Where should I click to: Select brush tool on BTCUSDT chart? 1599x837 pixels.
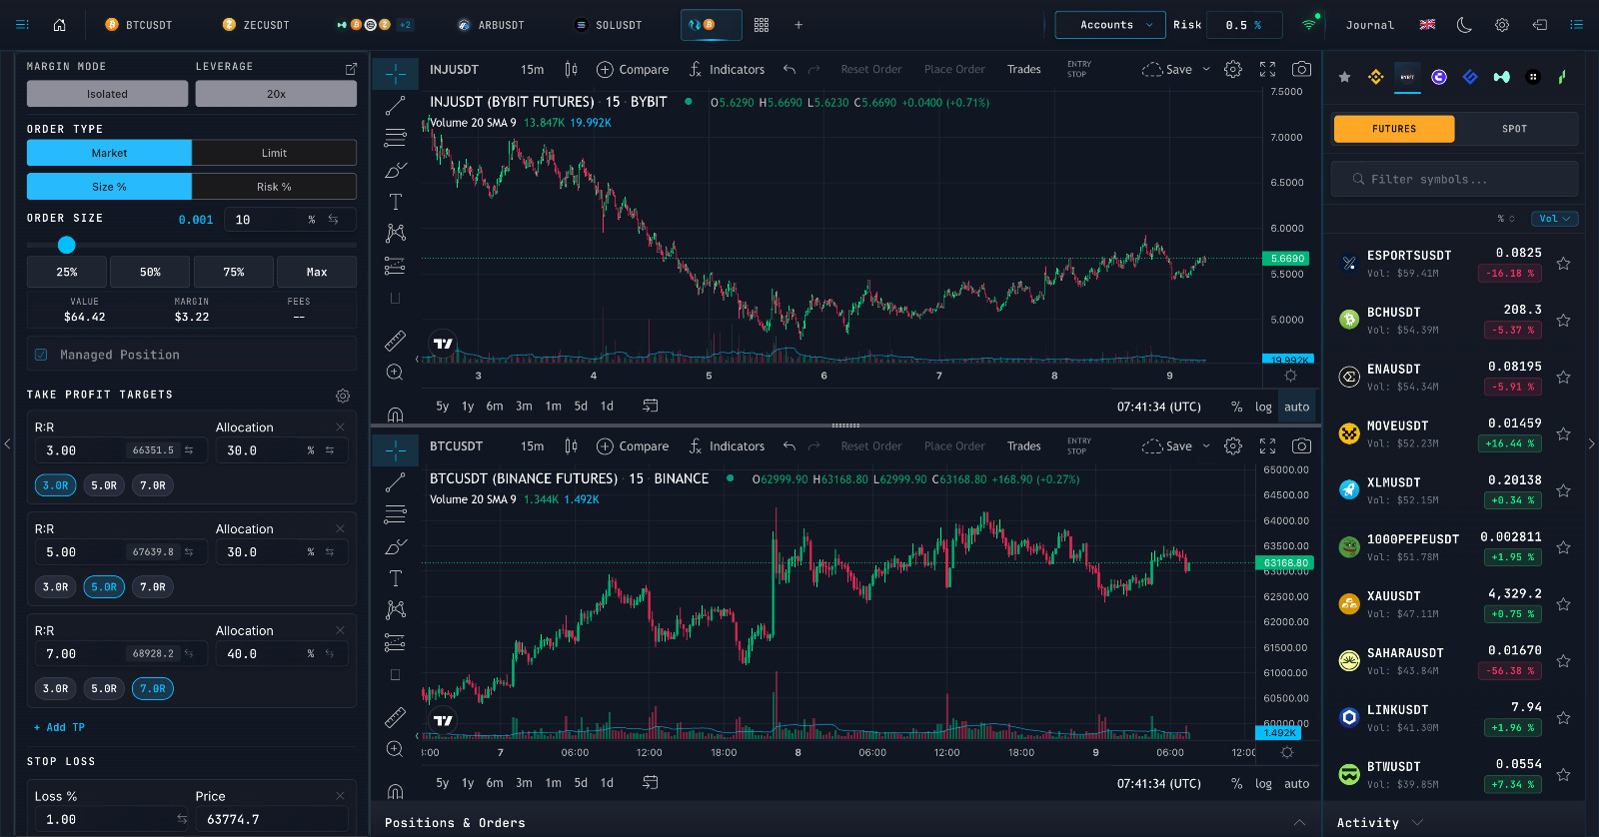coord(396,546)
